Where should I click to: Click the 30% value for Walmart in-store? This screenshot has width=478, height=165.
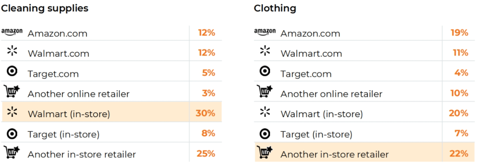[x=205, y=114]
